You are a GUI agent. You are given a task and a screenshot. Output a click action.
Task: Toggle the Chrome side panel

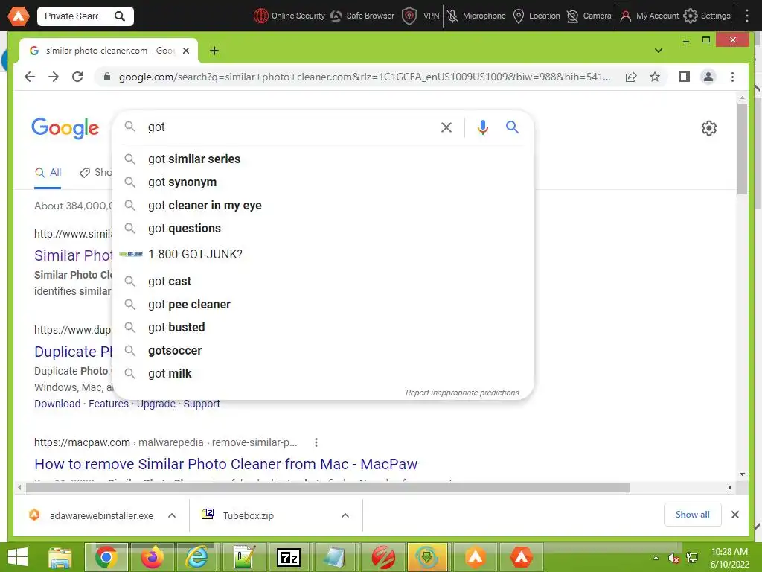pos(685,77)
